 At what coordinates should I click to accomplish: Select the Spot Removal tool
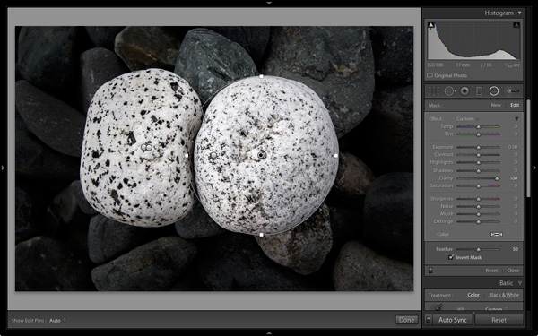(449, 90)
